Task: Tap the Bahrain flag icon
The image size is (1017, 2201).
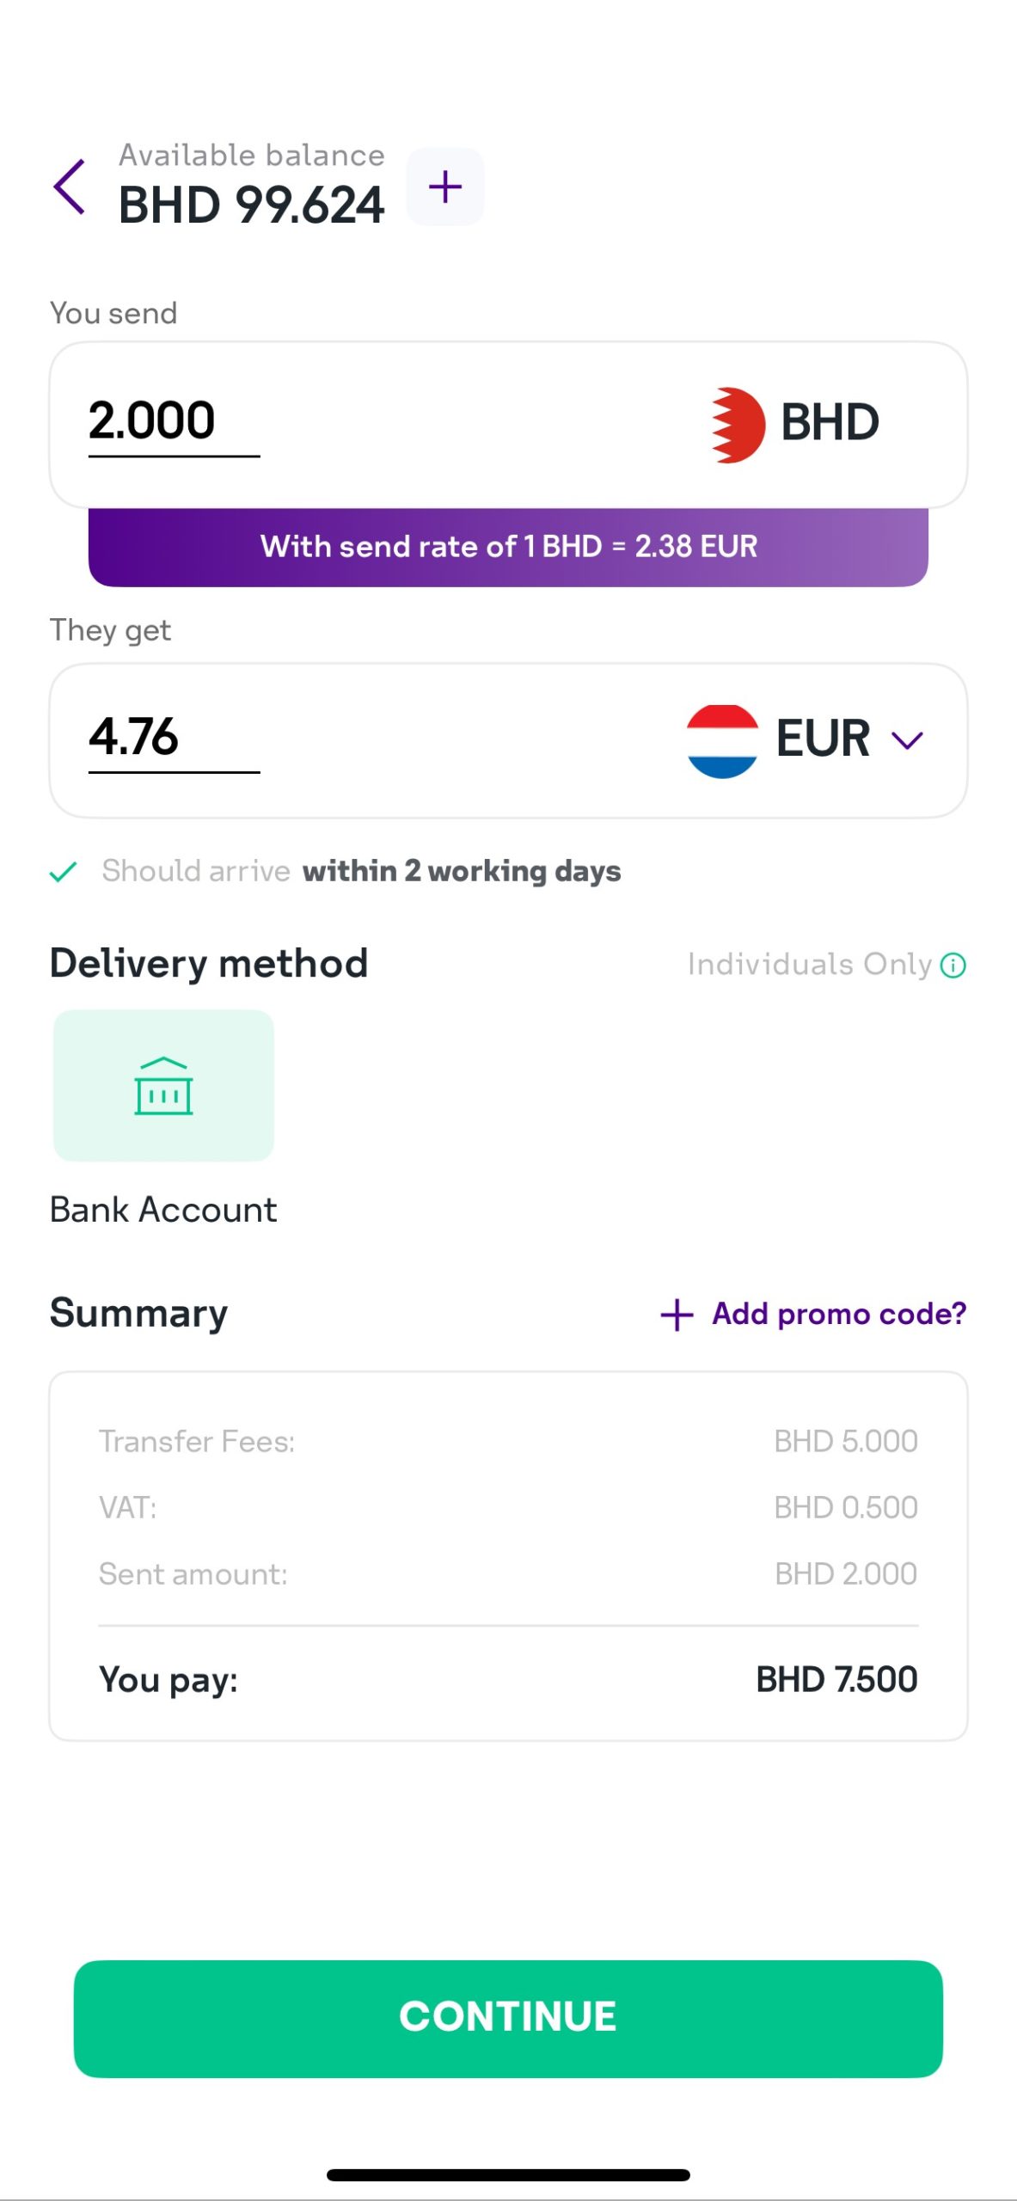Action: click(x=738, y=425)
